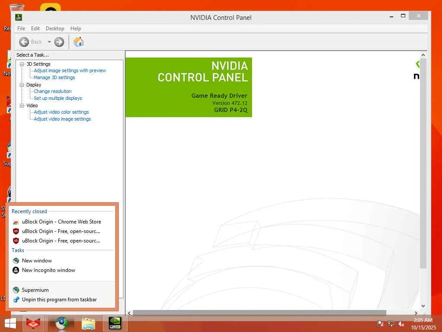This screenshot has height=332, width=442.
Task: Click the horizontal scrollbar left arrow
Action: pos(129,313)
